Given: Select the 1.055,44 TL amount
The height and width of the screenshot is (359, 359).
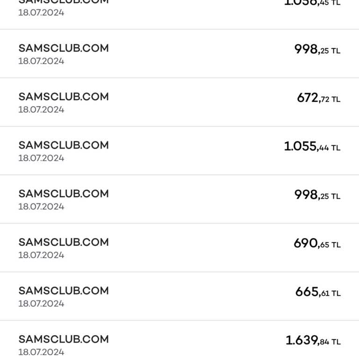Looking at the screenshot, I should click(312, 147).
